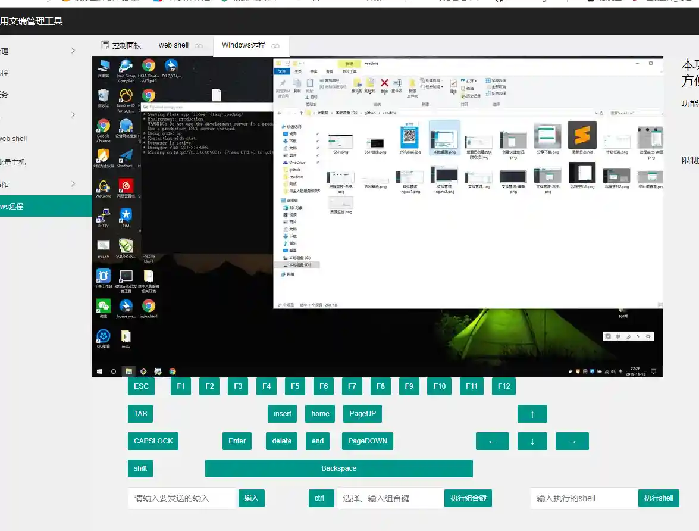Click the left arrow key button
The height and width of the screenshot is (531, 699).
pos(493,441)
